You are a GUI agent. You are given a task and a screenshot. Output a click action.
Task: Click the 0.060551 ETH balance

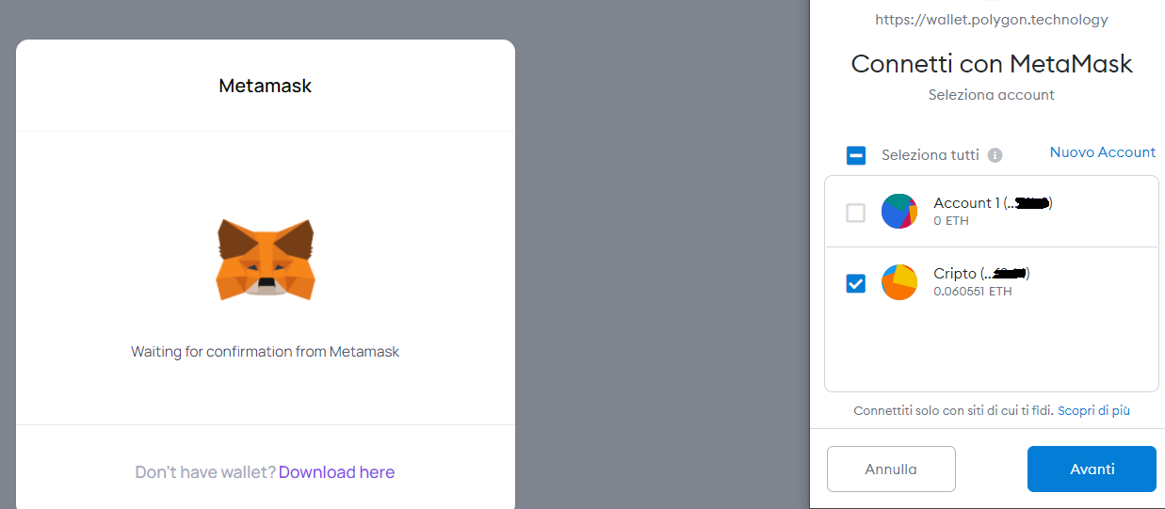[x=973, y=292]
